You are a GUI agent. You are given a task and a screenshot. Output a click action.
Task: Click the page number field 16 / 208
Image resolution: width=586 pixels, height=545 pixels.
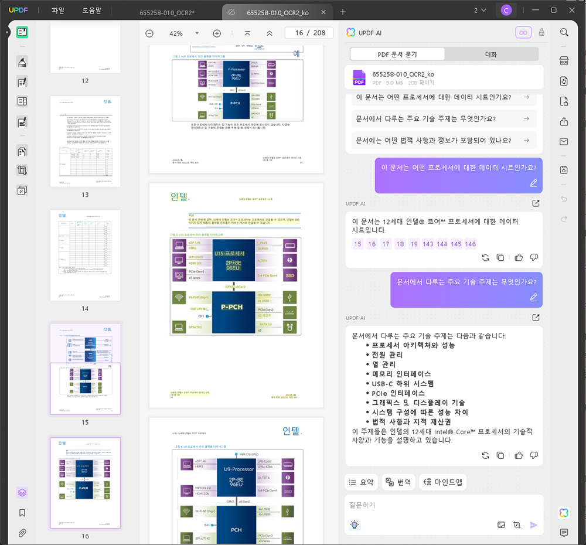tap(309, 33)
